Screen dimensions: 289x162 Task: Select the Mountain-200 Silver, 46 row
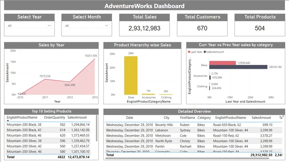48,152
